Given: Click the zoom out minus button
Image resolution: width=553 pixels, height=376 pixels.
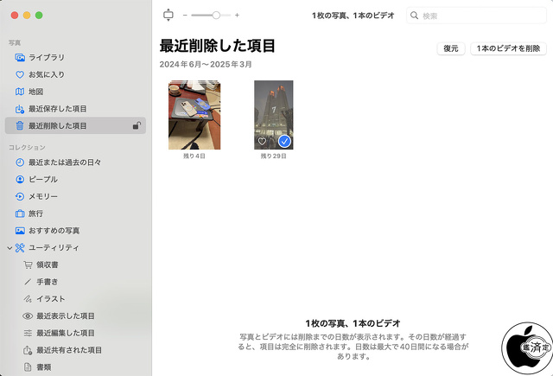Looking at the screenshot, I should coord(185,16).
